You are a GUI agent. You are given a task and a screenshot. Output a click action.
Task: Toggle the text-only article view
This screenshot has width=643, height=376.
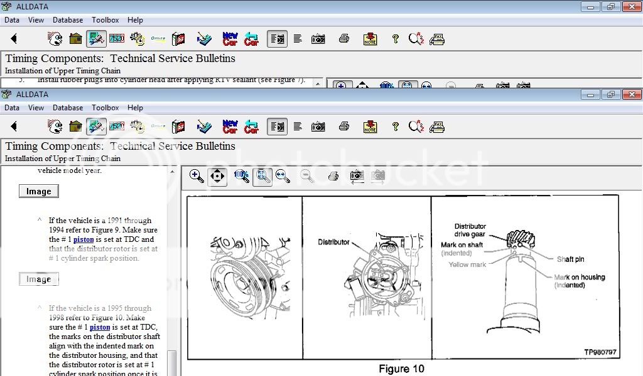click(298, 126)
